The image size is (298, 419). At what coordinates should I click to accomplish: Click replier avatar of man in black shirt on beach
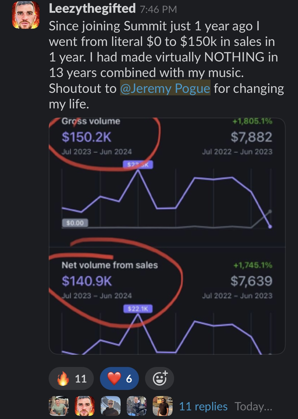pos(163,406)
